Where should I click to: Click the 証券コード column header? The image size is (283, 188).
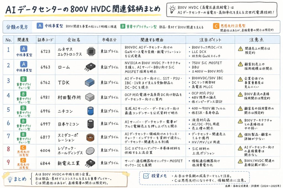tap(46, 40)
